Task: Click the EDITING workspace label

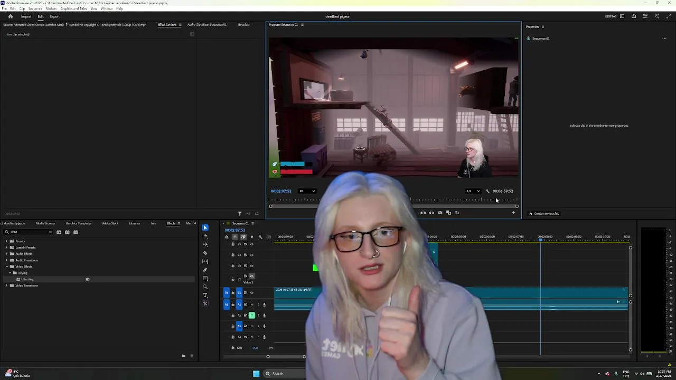Action: (611, 16)
